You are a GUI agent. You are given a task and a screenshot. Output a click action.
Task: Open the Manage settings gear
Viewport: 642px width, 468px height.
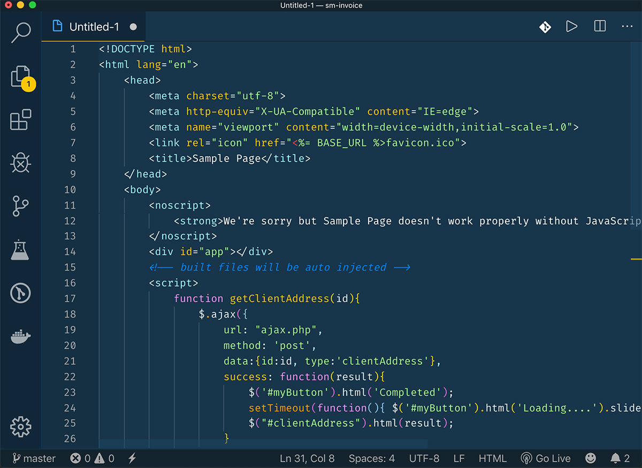pyautogui.click(x=20, y=427)
